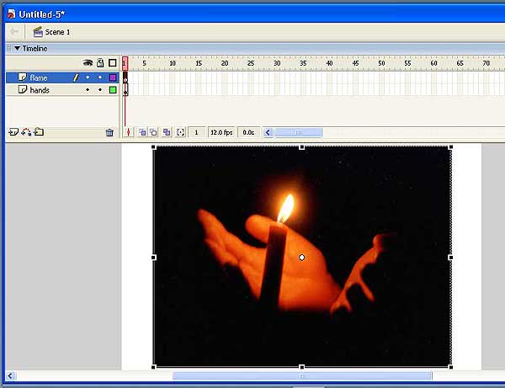Enable Onion Skin Outlines
The image size is (505, 388).
[154, 132]
